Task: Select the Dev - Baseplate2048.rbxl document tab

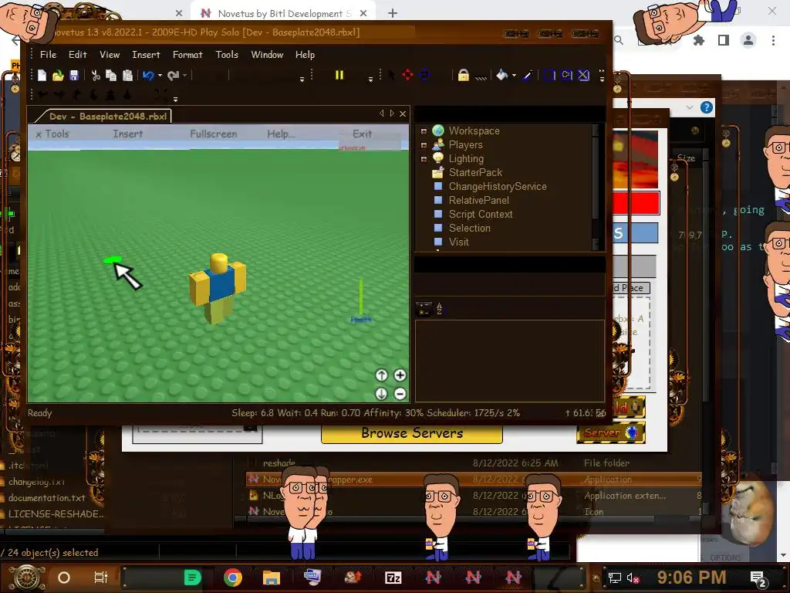Action: (104, 116)
